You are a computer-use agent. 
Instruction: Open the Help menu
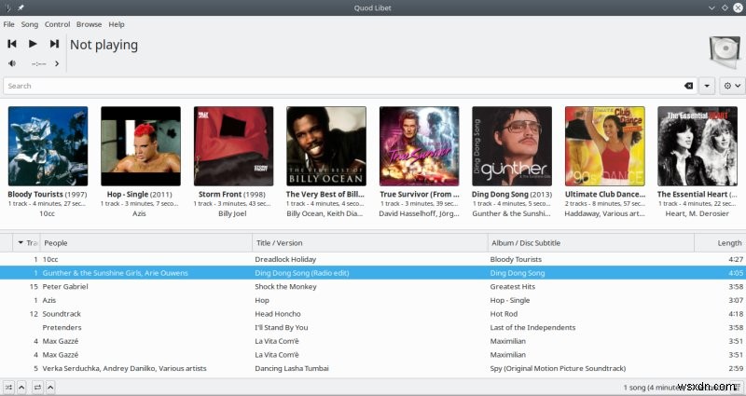tap(116, 24)
